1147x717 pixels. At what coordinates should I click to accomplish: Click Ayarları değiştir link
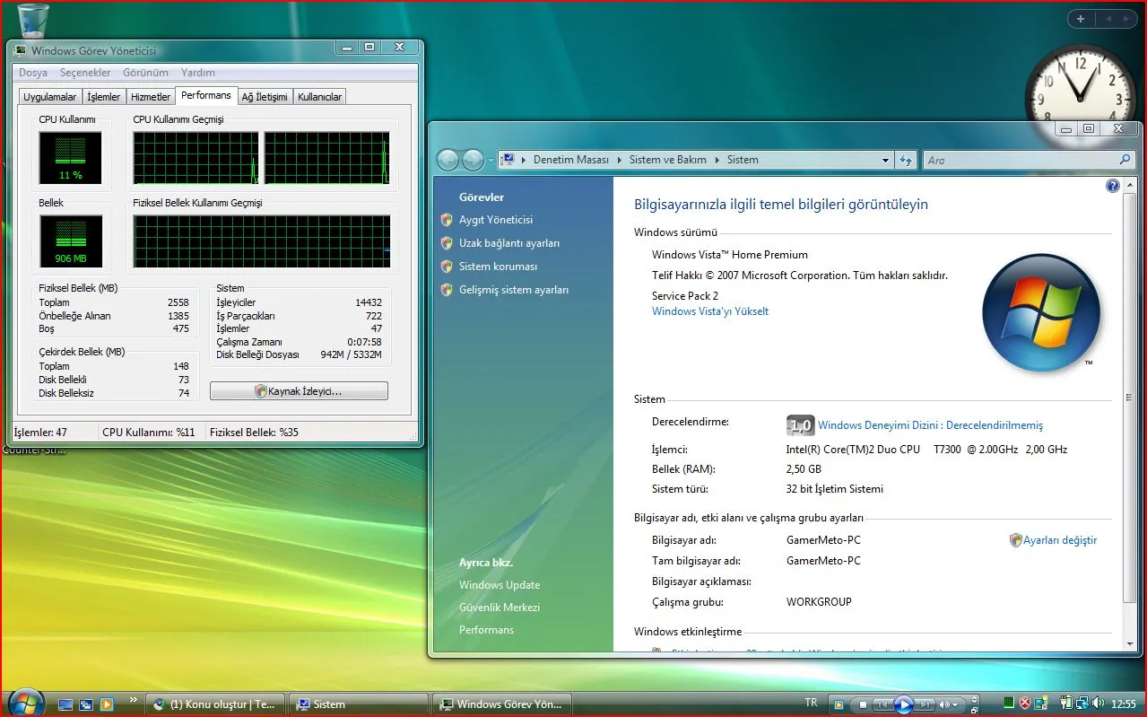coord(1060,540)
